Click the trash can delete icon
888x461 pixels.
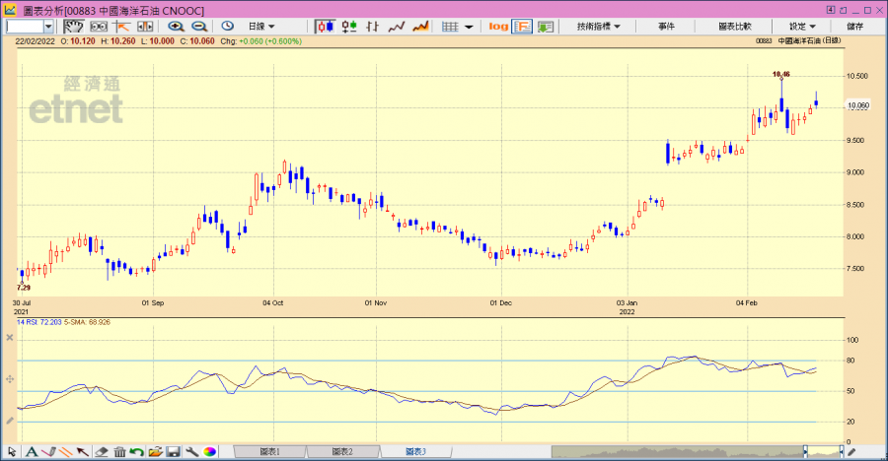119,452
